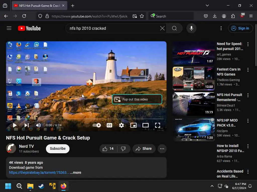The image size is (257, 192).
Task: Open How to Install NFSHP 2010 video
Action: pyautogui.click(x=230, y=148)
